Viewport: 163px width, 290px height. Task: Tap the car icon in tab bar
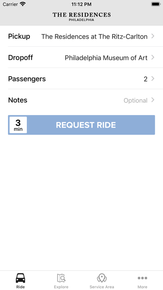click(x=20, y=278)
